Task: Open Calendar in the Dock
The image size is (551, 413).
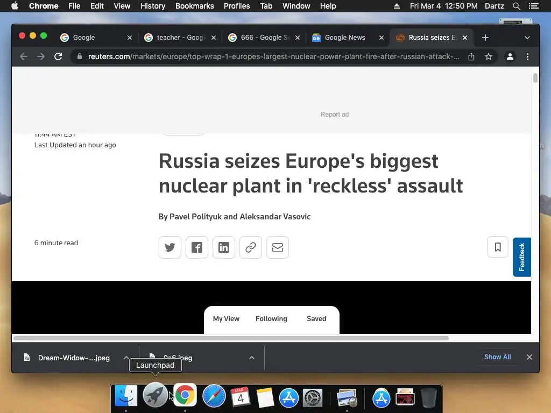Action: point(241,397)
